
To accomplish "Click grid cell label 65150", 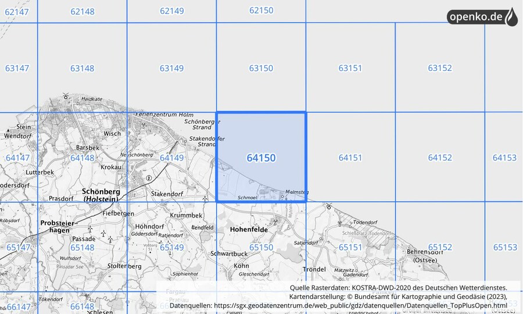I will [x=261, y=247].
